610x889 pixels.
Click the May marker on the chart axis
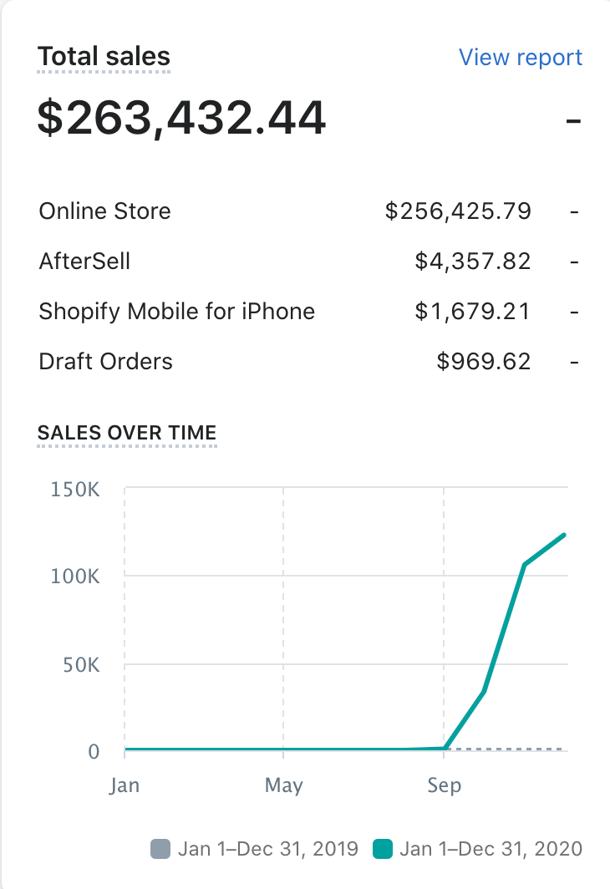click(283, 786)
